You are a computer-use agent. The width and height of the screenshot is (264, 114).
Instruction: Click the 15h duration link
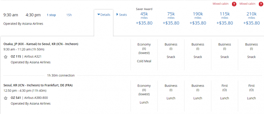pos(69,15)
